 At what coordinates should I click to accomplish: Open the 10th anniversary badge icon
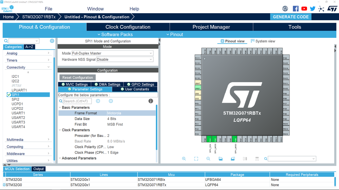coord(285,8)
